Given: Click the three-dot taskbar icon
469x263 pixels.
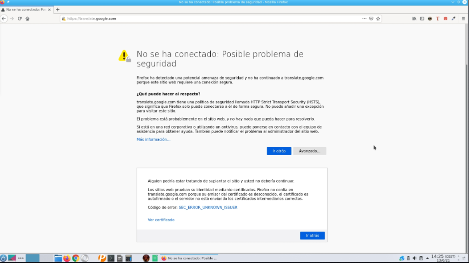Looking at the screenshot, I should [x=21, y=258].
